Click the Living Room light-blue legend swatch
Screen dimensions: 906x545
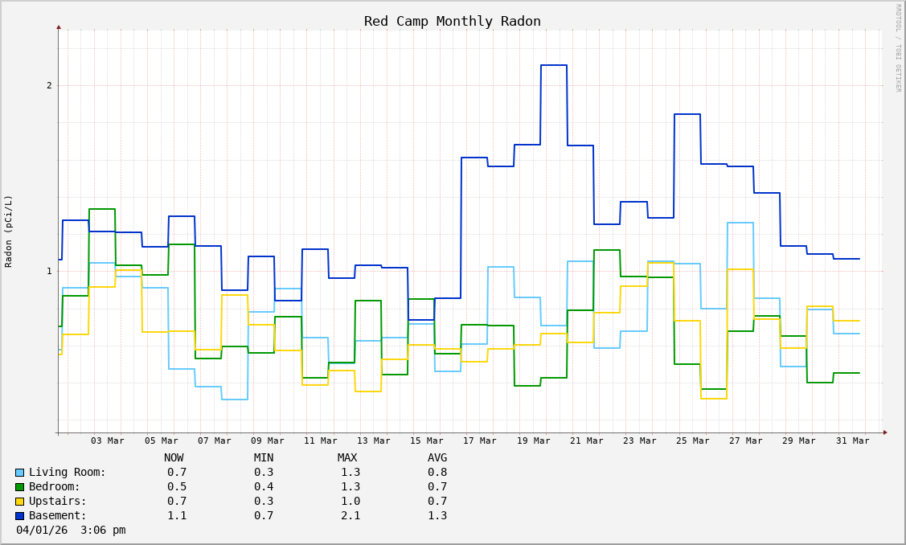[x=19, y=473]
